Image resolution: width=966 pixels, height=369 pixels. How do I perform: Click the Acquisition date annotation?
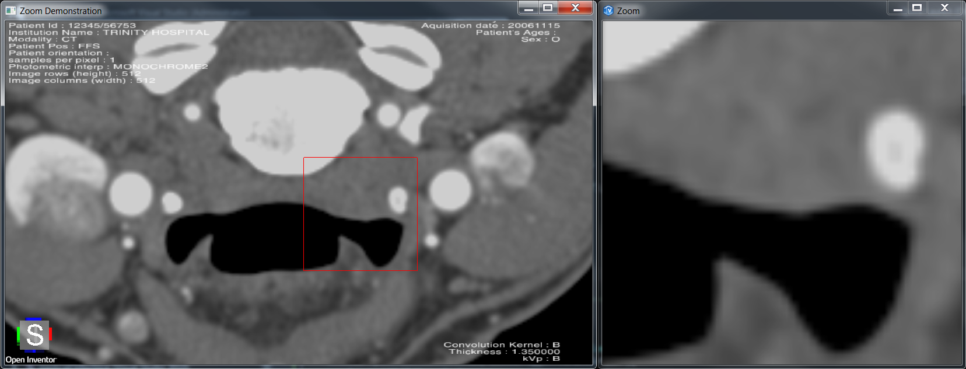[490, 26]
